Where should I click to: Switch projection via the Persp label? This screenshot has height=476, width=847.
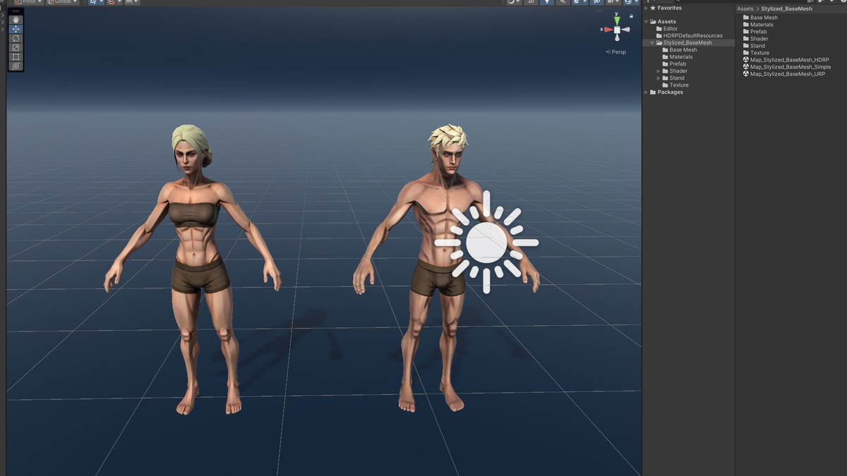coord(616,52)
